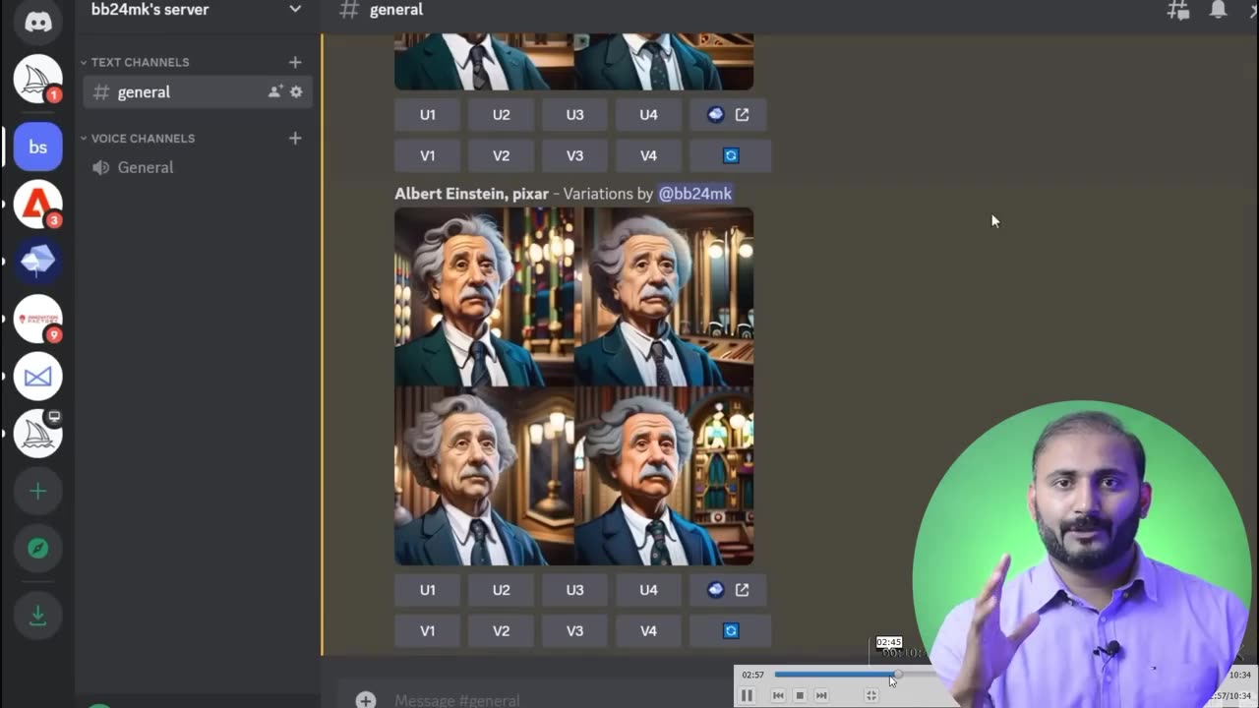Screen dimensions: 1259x708
Task: Click Web link icon button above Variations caption
Action: click(729, 115)
